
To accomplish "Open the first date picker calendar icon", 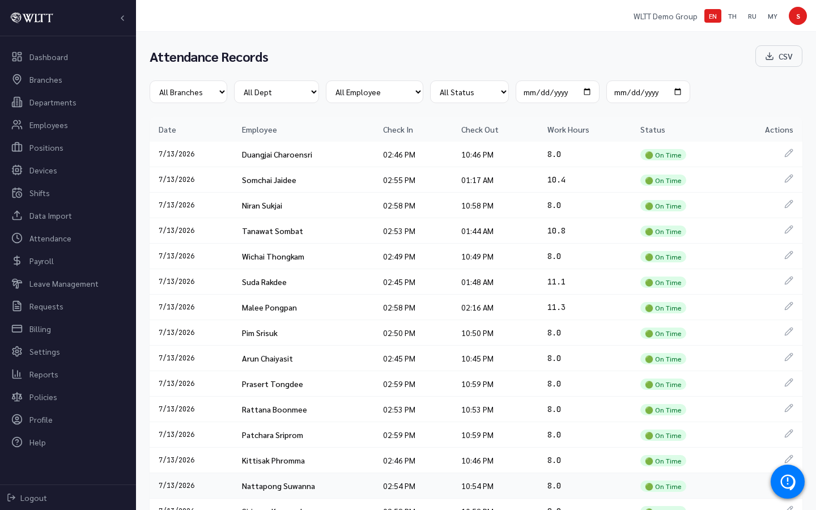I will tap(587, 92).
